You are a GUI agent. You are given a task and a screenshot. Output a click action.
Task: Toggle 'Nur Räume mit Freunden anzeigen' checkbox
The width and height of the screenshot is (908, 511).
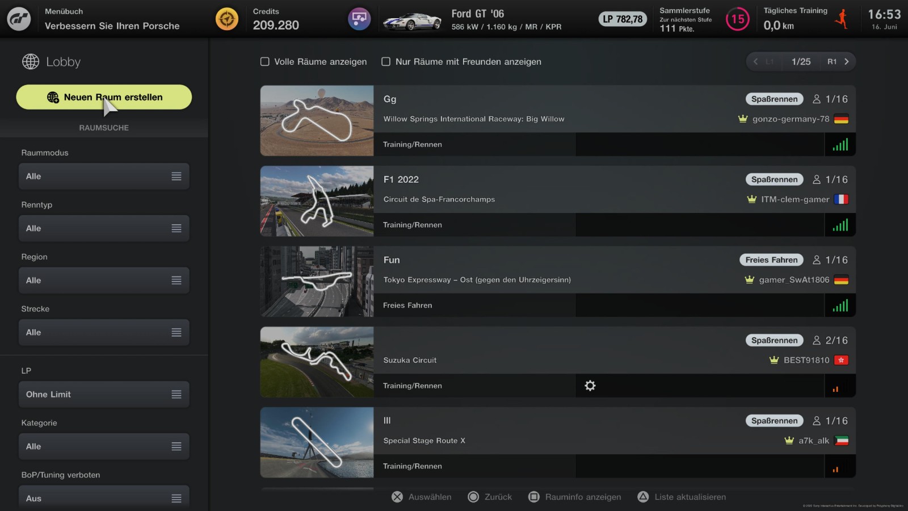click(x=386, y=61)
